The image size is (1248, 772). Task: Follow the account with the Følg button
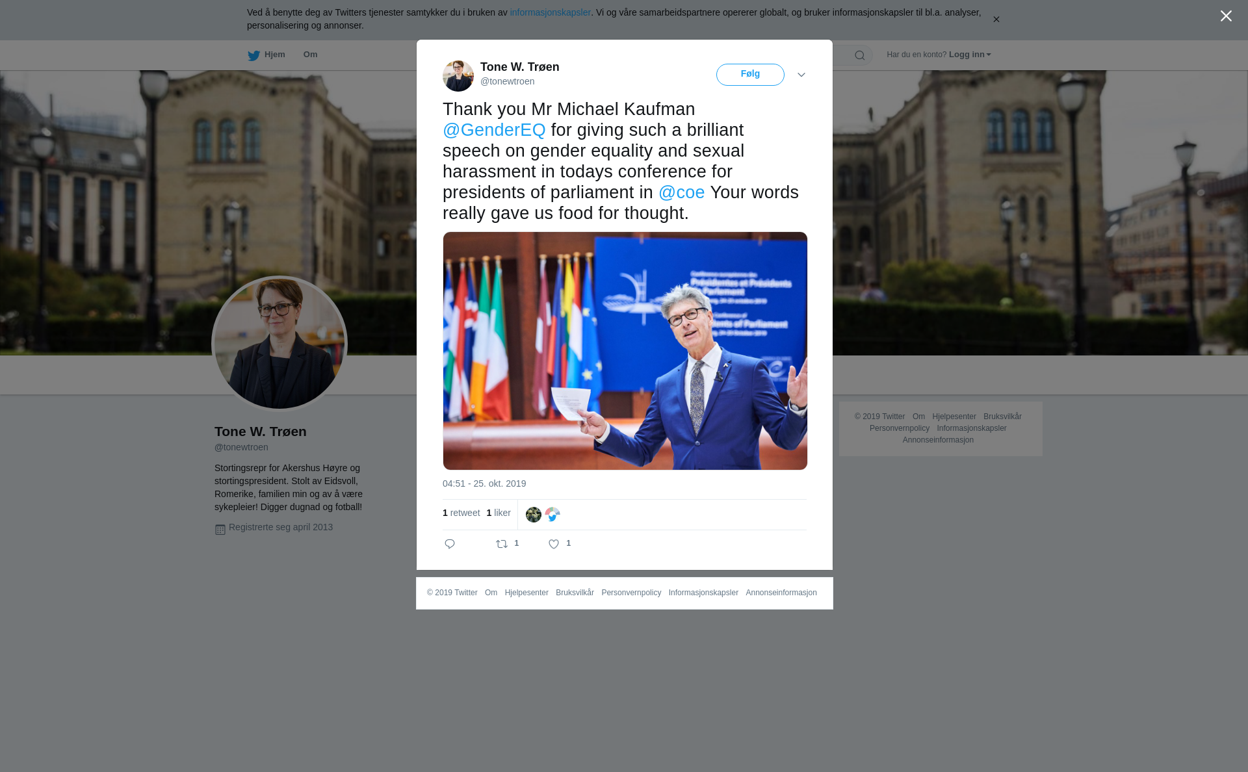point(750,75)
